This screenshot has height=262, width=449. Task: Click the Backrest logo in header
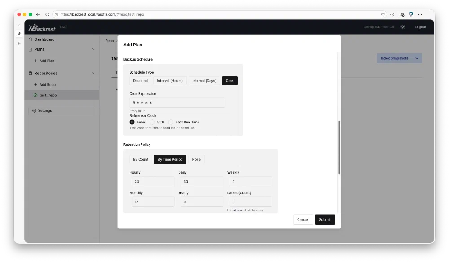click(42, 28)
